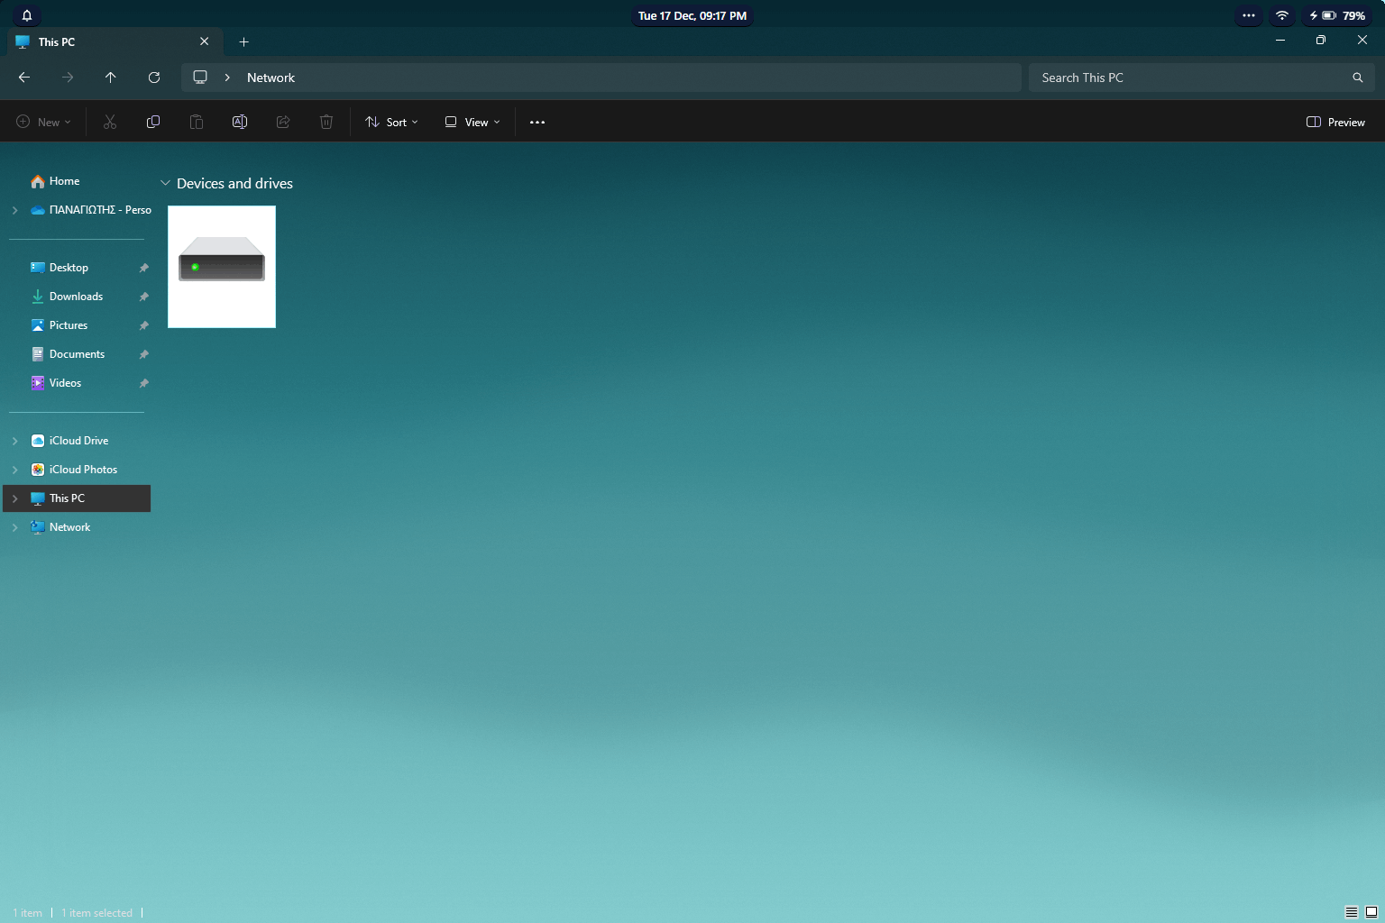Click the delete trash icon

coord(326,122)
